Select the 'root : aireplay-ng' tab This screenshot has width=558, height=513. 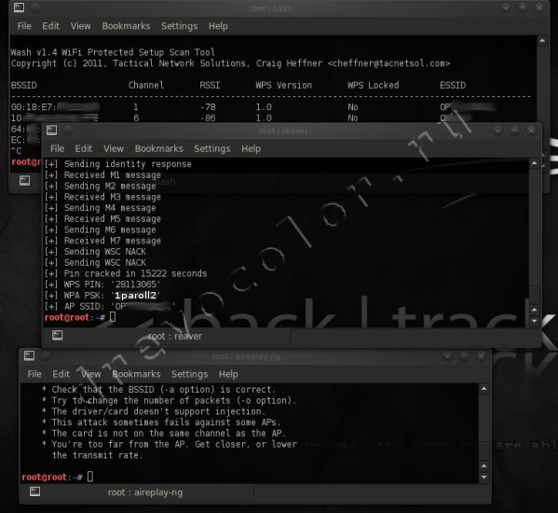(137, 492)
